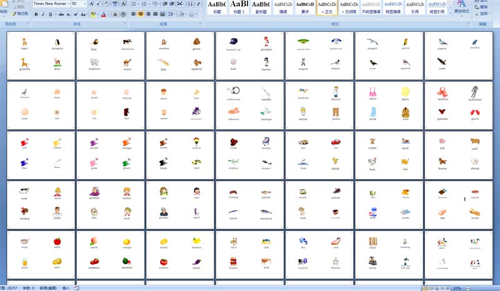Screen dimensions: 500x291
Task: Click the page count in status bar
Action: pyautogui.click(x=9, y=288)
